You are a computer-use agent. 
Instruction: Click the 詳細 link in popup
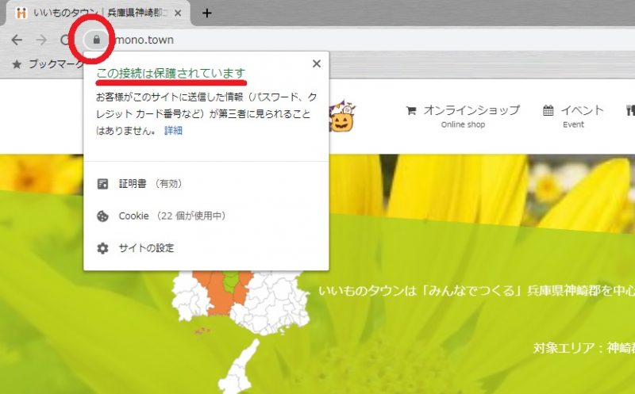pos(173,131)
